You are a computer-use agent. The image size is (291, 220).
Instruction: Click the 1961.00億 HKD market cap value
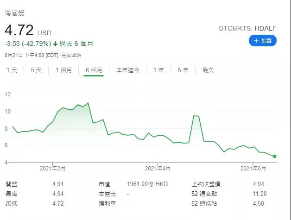pos(147,184)
